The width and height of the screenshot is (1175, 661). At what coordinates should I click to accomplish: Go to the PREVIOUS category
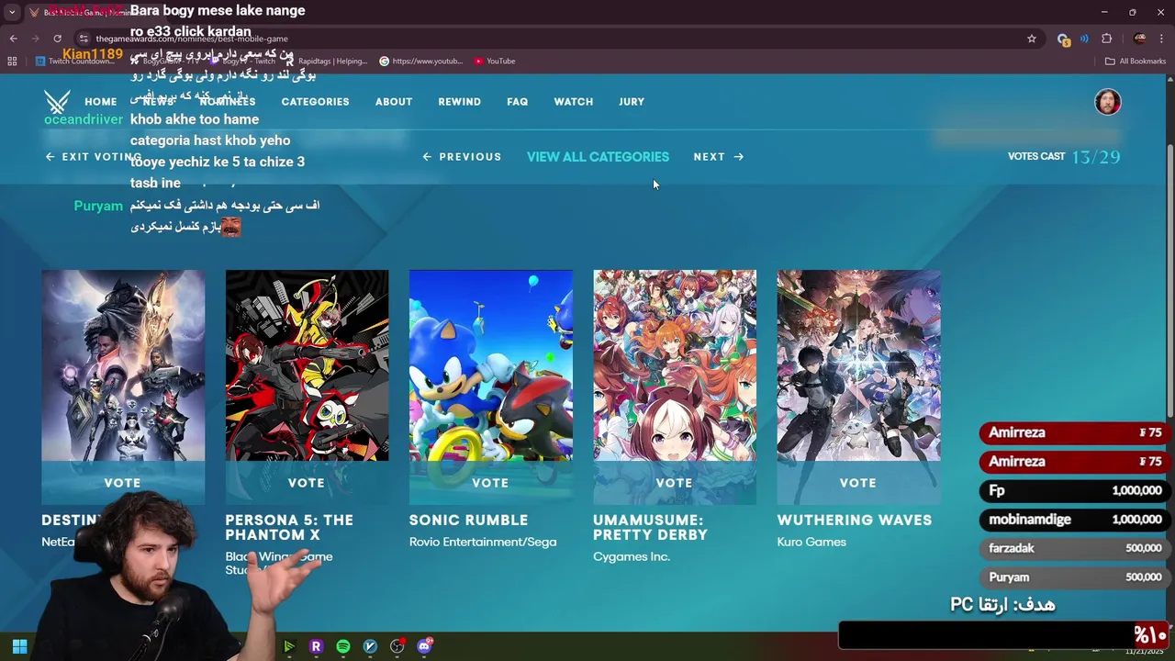[462, 157]
